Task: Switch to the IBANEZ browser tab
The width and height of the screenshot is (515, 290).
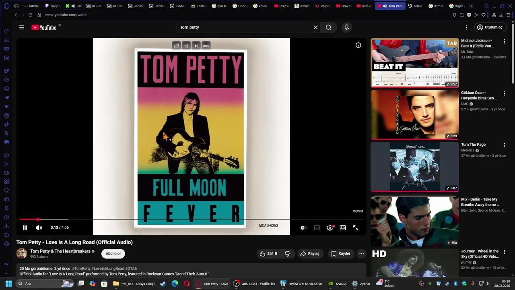Action: coord(178,6)
